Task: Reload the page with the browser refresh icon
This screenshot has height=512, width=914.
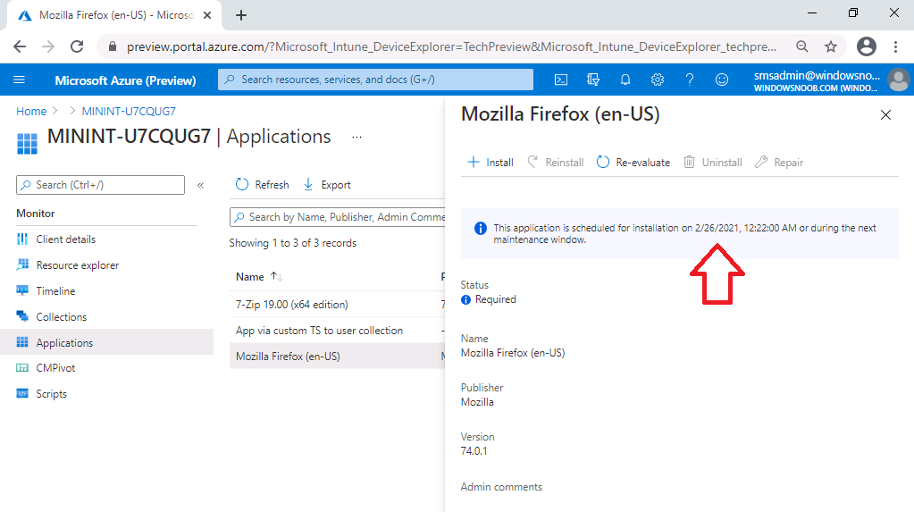Action: (x=77, y=46)
